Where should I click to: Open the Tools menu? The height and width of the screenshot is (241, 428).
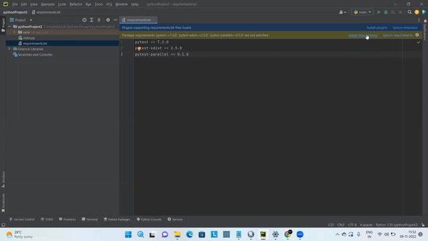point(98,5)
